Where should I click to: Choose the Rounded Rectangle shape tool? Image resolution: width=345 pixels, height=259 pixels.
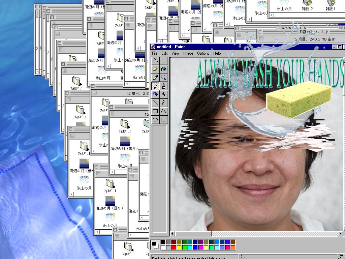[x=163, y=120]
